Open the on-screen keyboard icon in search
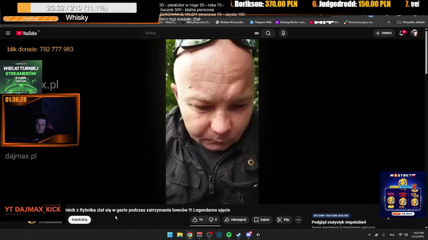 [x=256, y=33]
